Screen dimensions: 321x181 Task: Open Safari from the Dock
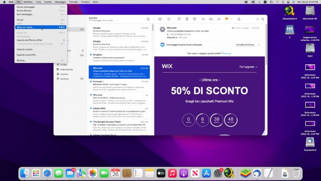click(47, 173)
